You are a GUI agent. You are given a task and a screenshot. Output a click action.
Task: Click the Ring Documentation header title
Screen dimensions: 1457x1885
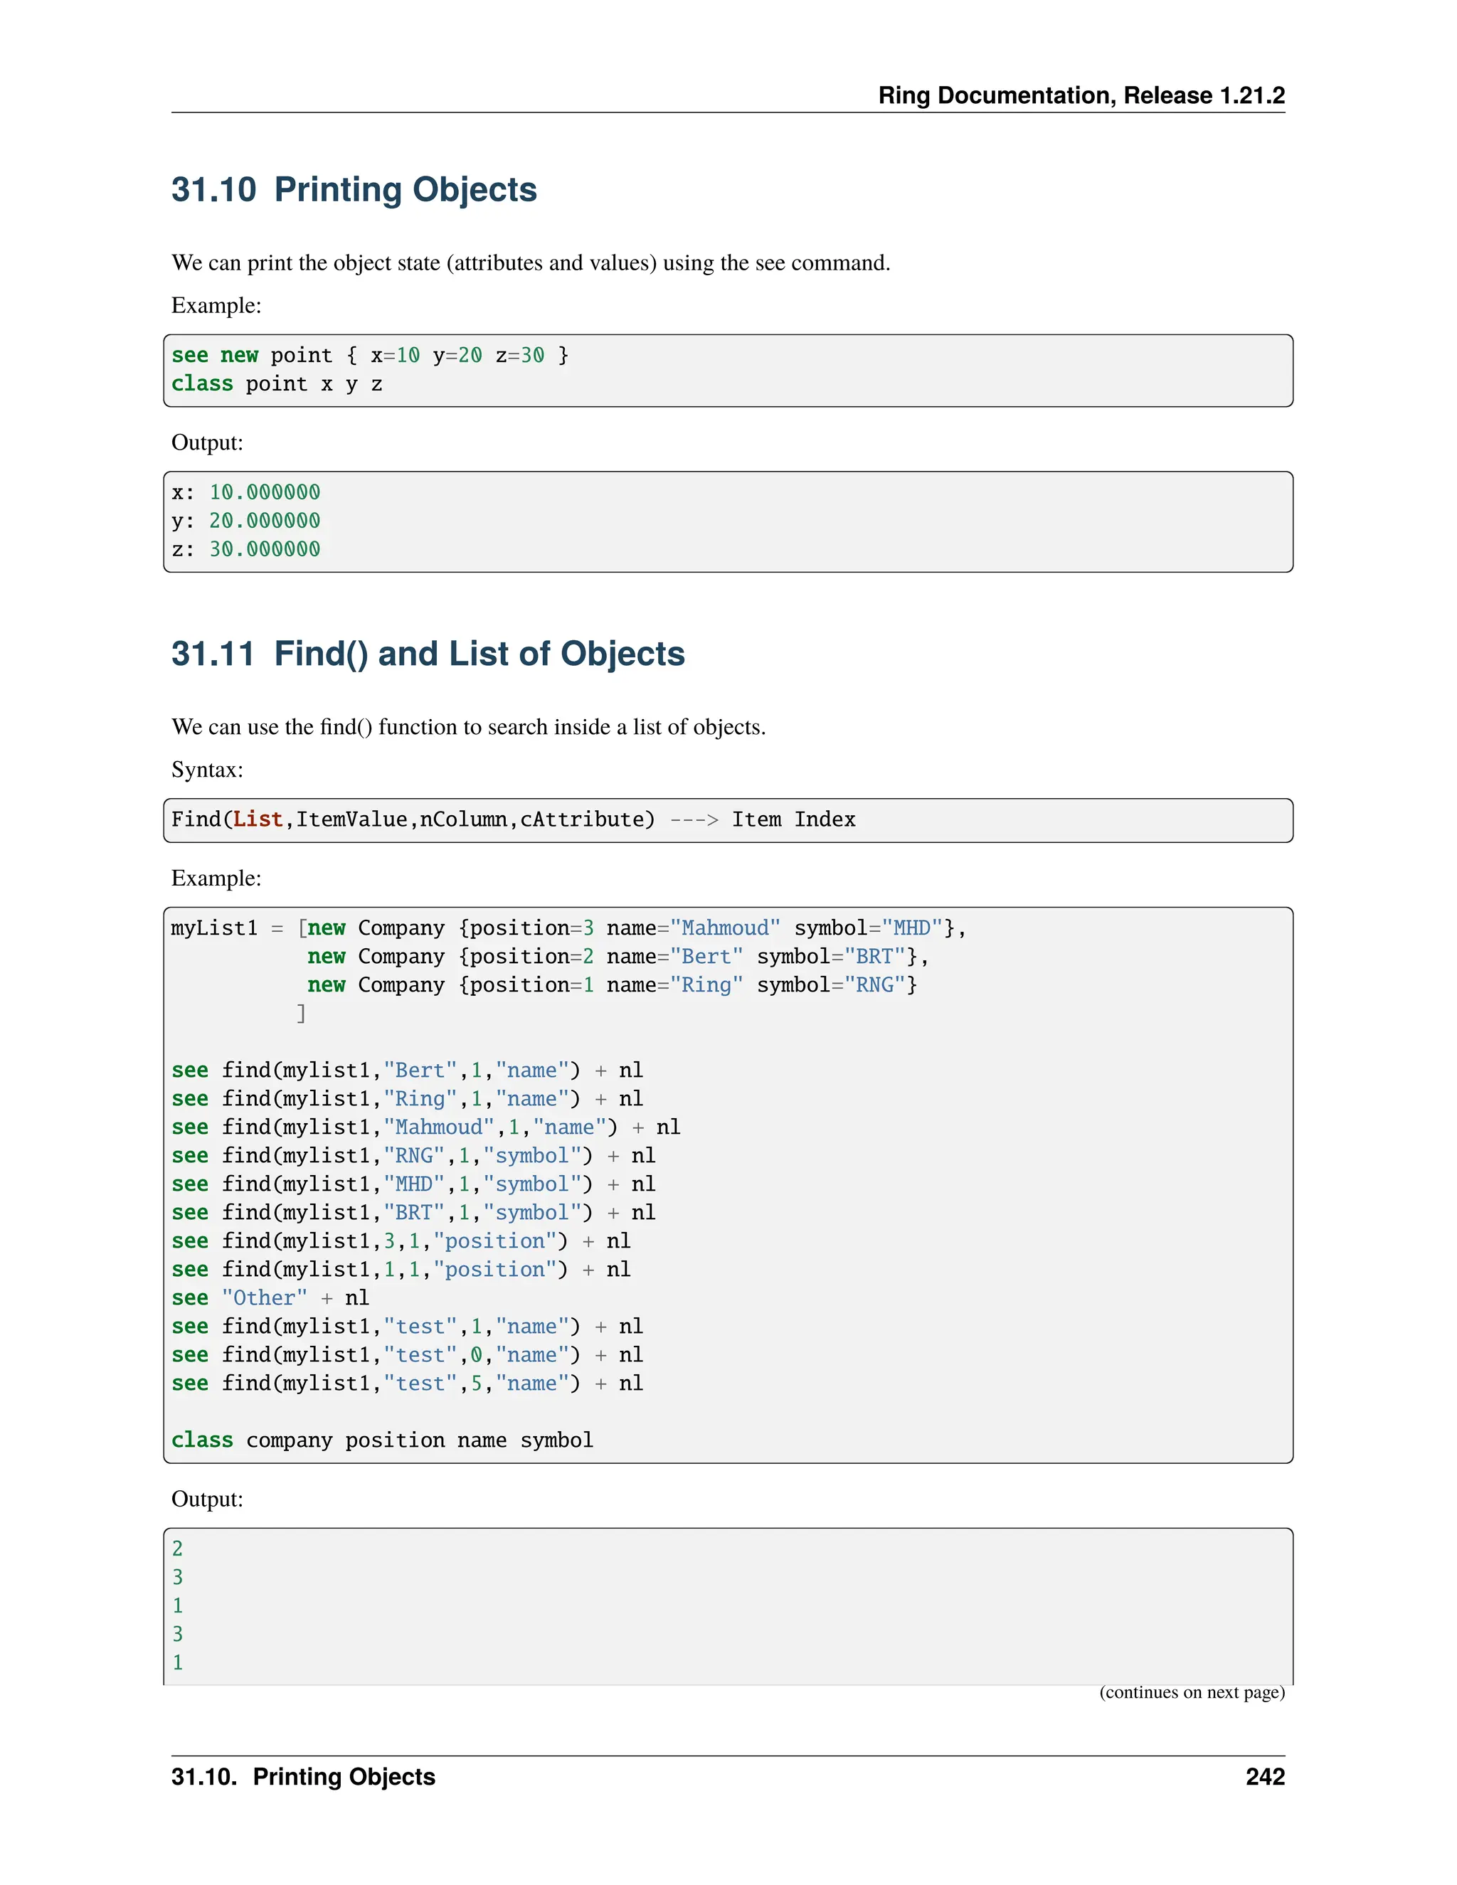click(x=1081, y=95)
